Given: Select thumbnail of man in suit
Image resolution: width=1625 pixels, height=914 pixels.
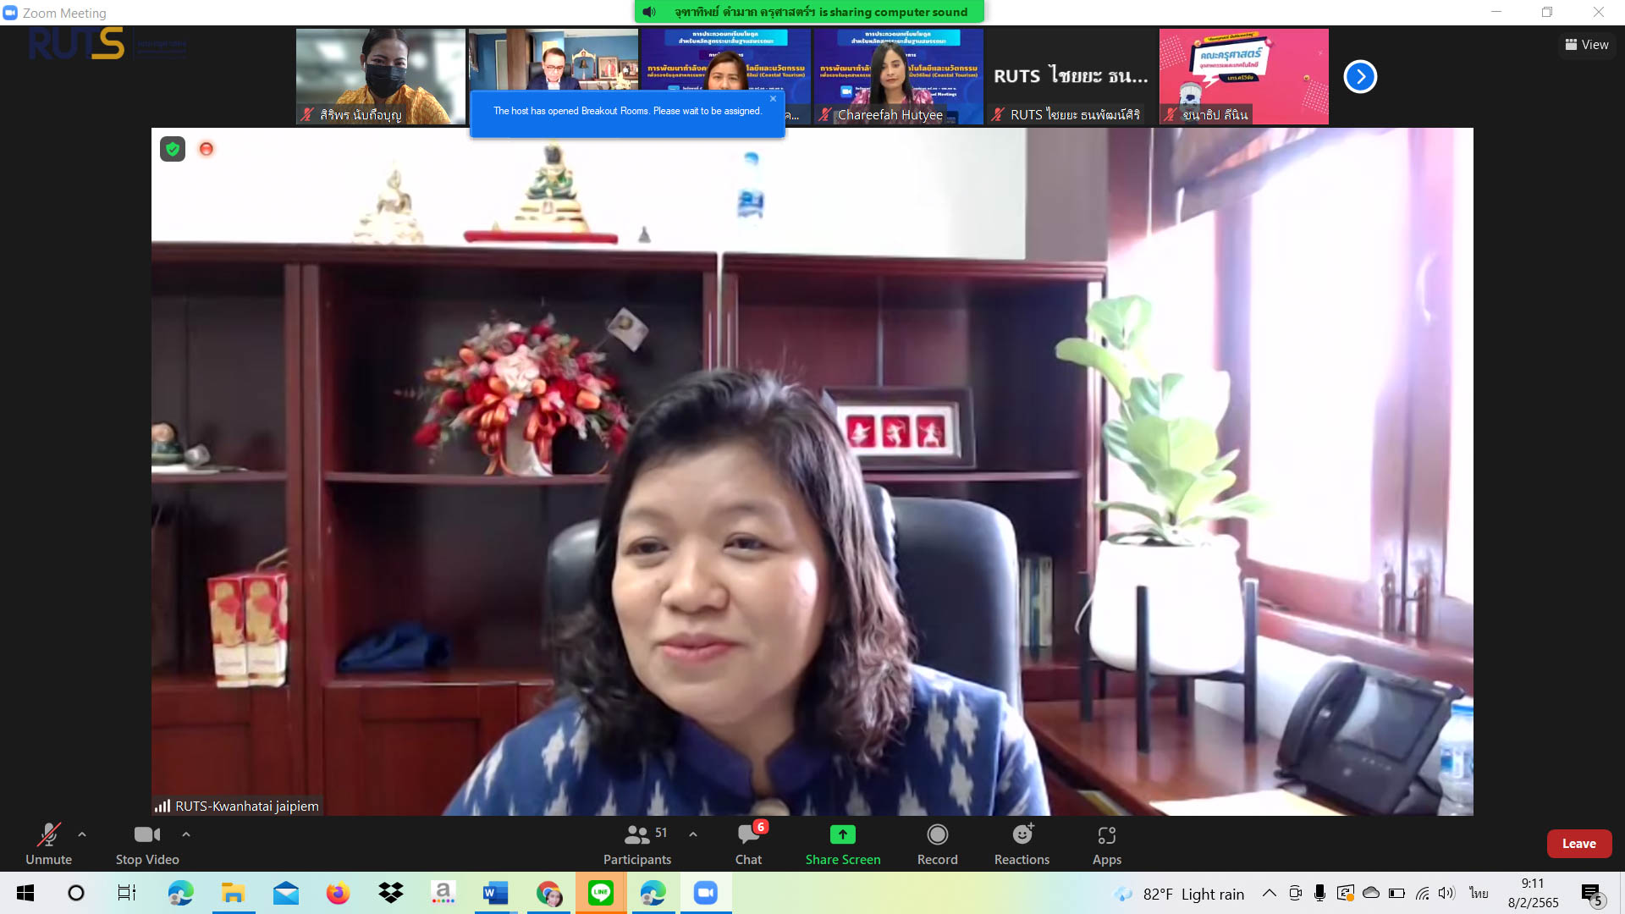Looking at the screenshot, I should 553,59.
